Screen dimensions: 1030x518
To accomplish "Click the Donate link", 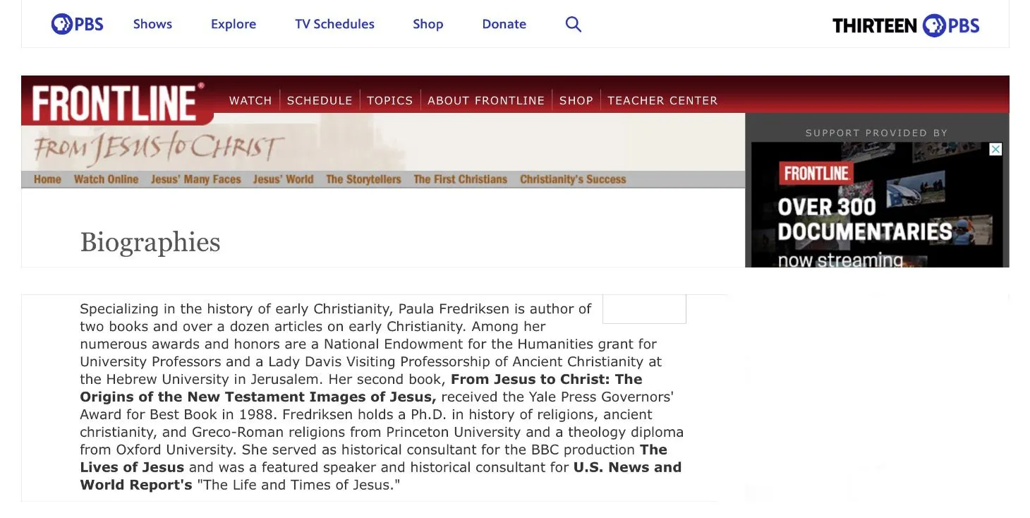I will [x=504, y=24].
